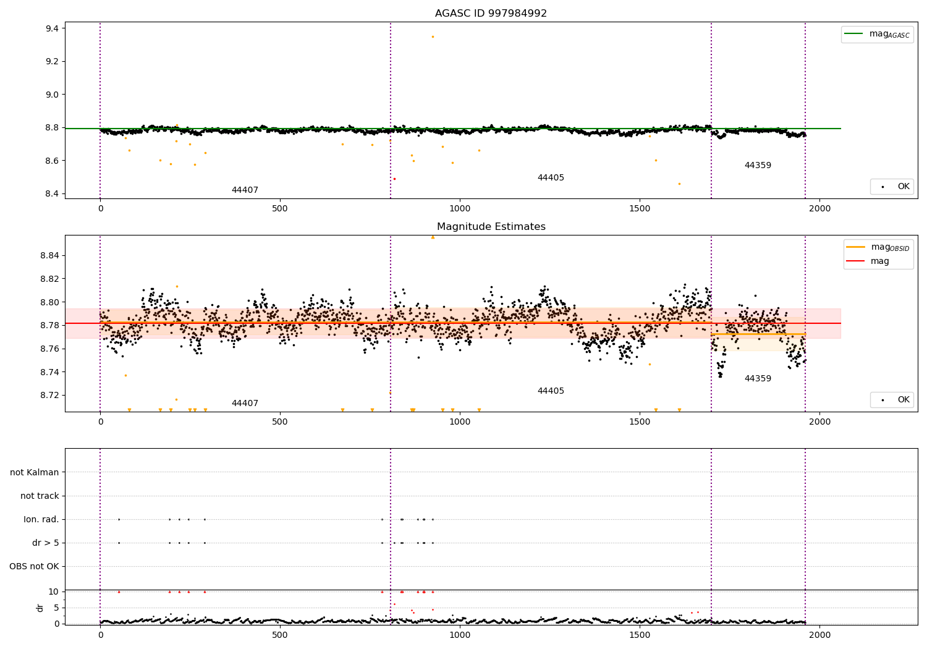
Task: Click the OK legend in top plot
Action: pyautogui.click(x=892, y=186)
